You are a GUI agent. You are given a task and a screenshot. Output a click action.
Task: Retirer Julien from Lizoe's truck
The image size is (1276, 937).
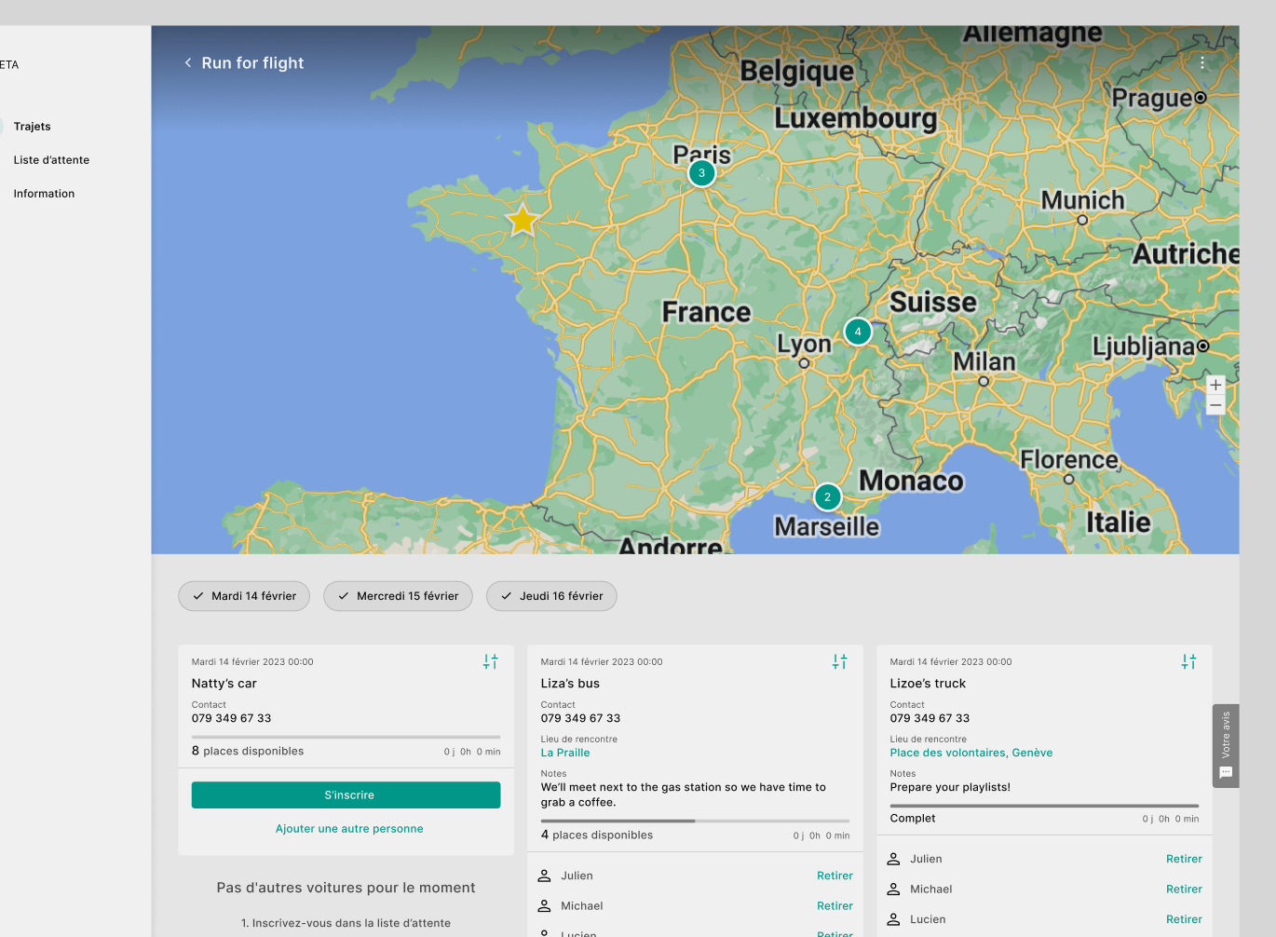tap(1184, 859)
